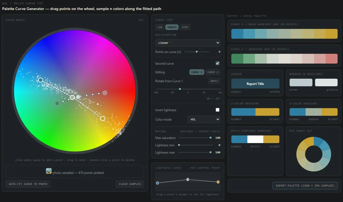The height and width of the screenshot is (202, 343).
Task: Click EXPORT PALETTE (JSON + JPG SAMPLER) button
Action: click(x=305, y=186)
